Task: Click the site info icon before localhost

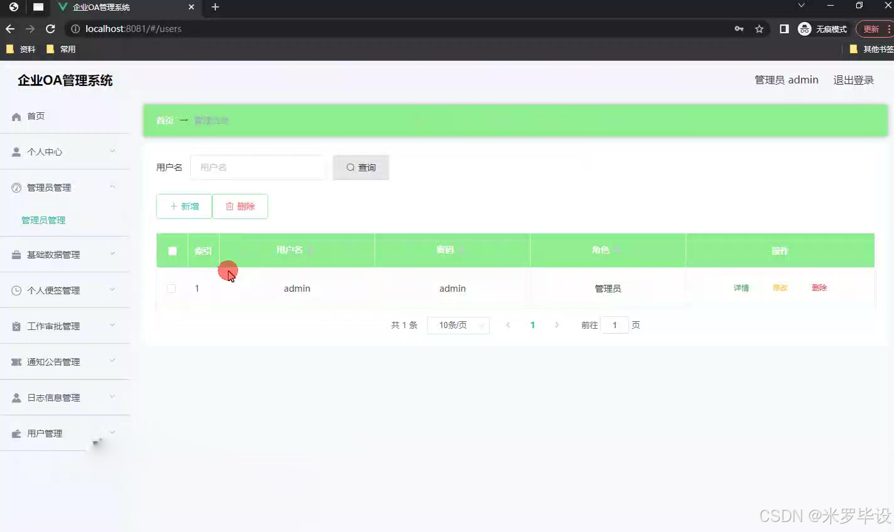Action: click(x=75, y=29)
